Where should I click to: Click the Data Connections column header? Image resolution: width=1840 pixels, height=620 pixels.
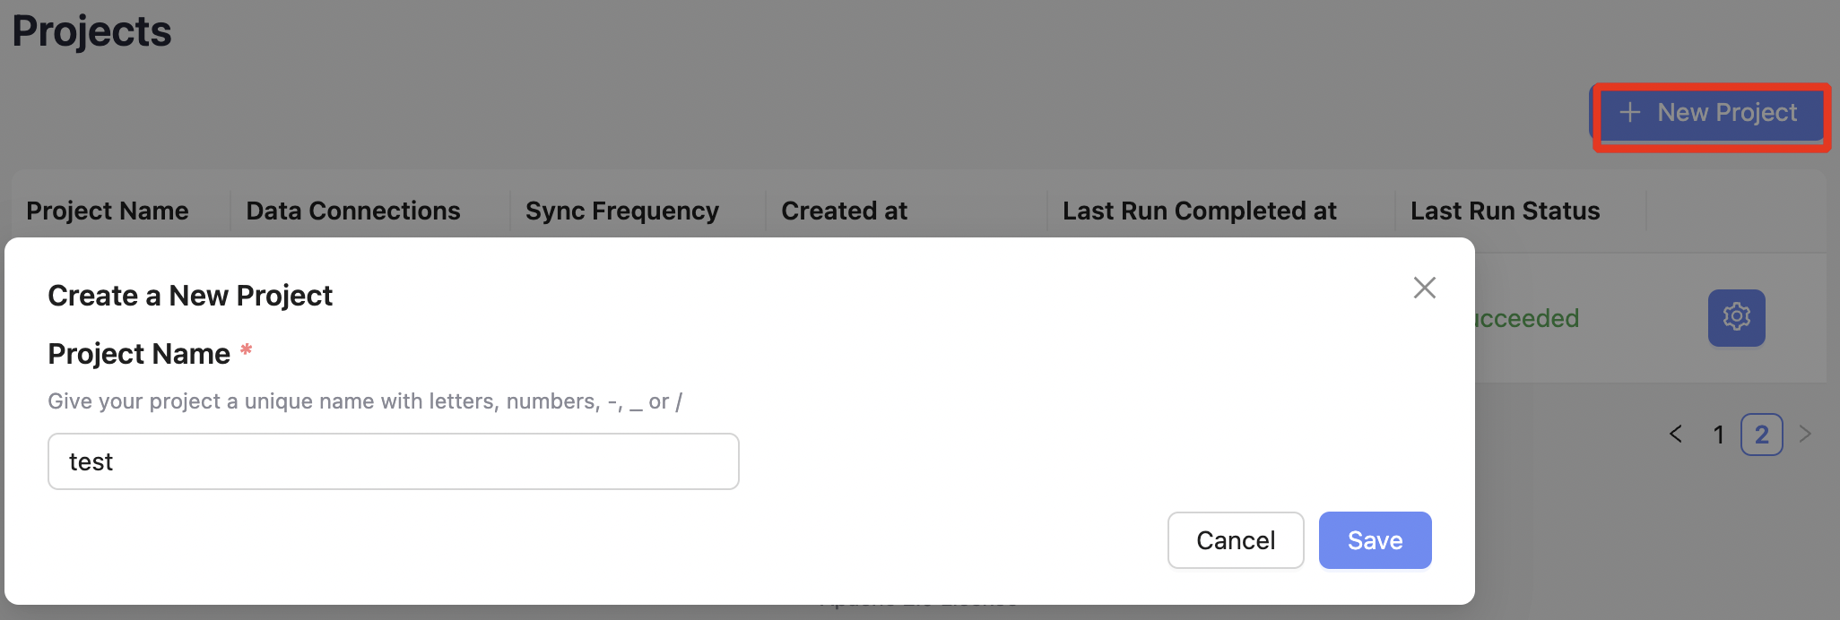[x=352, y=211]
